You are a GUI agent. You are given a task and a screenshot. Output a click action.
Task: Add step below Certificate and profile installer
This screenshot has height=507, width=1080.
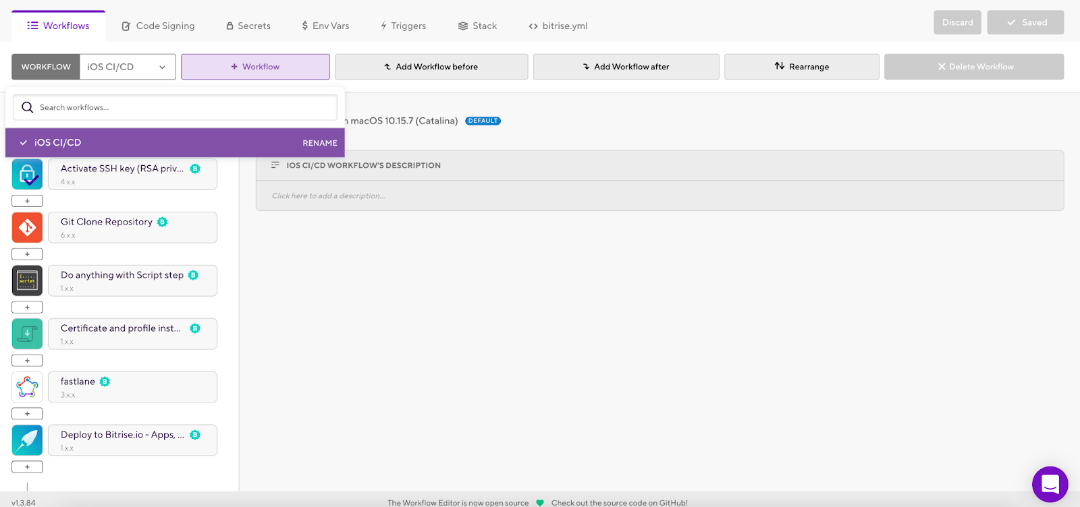click(27, 361)
